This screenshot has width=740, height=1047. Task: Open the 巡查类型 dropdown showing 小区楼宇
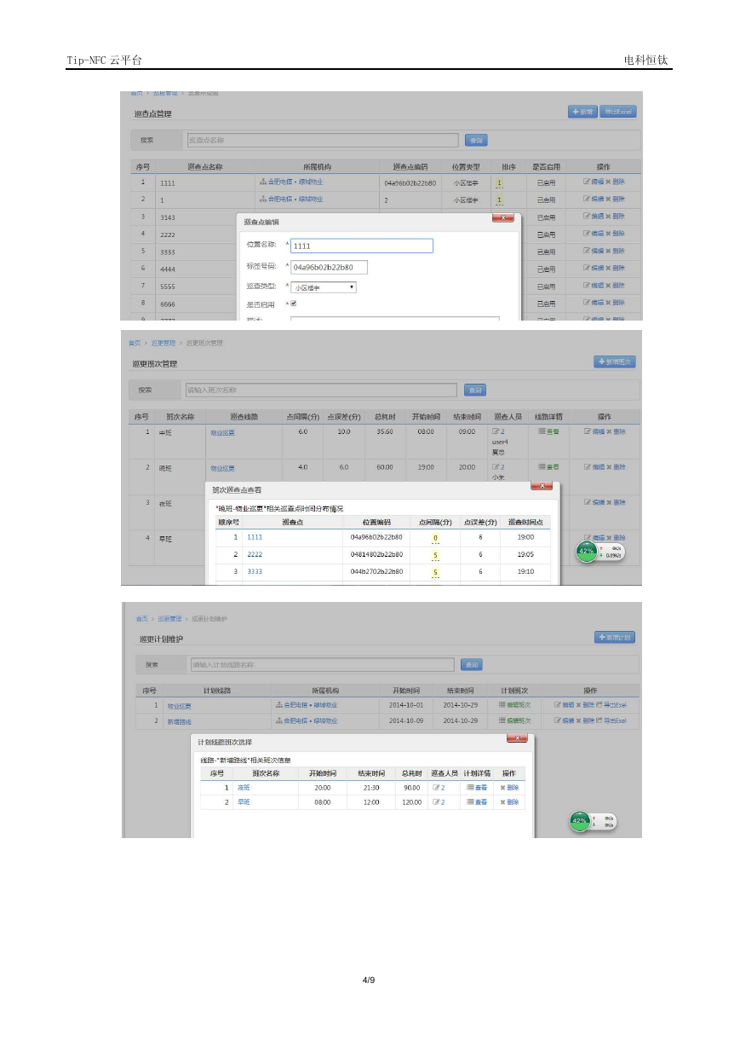pyautogui.click(x=324, y=287)
